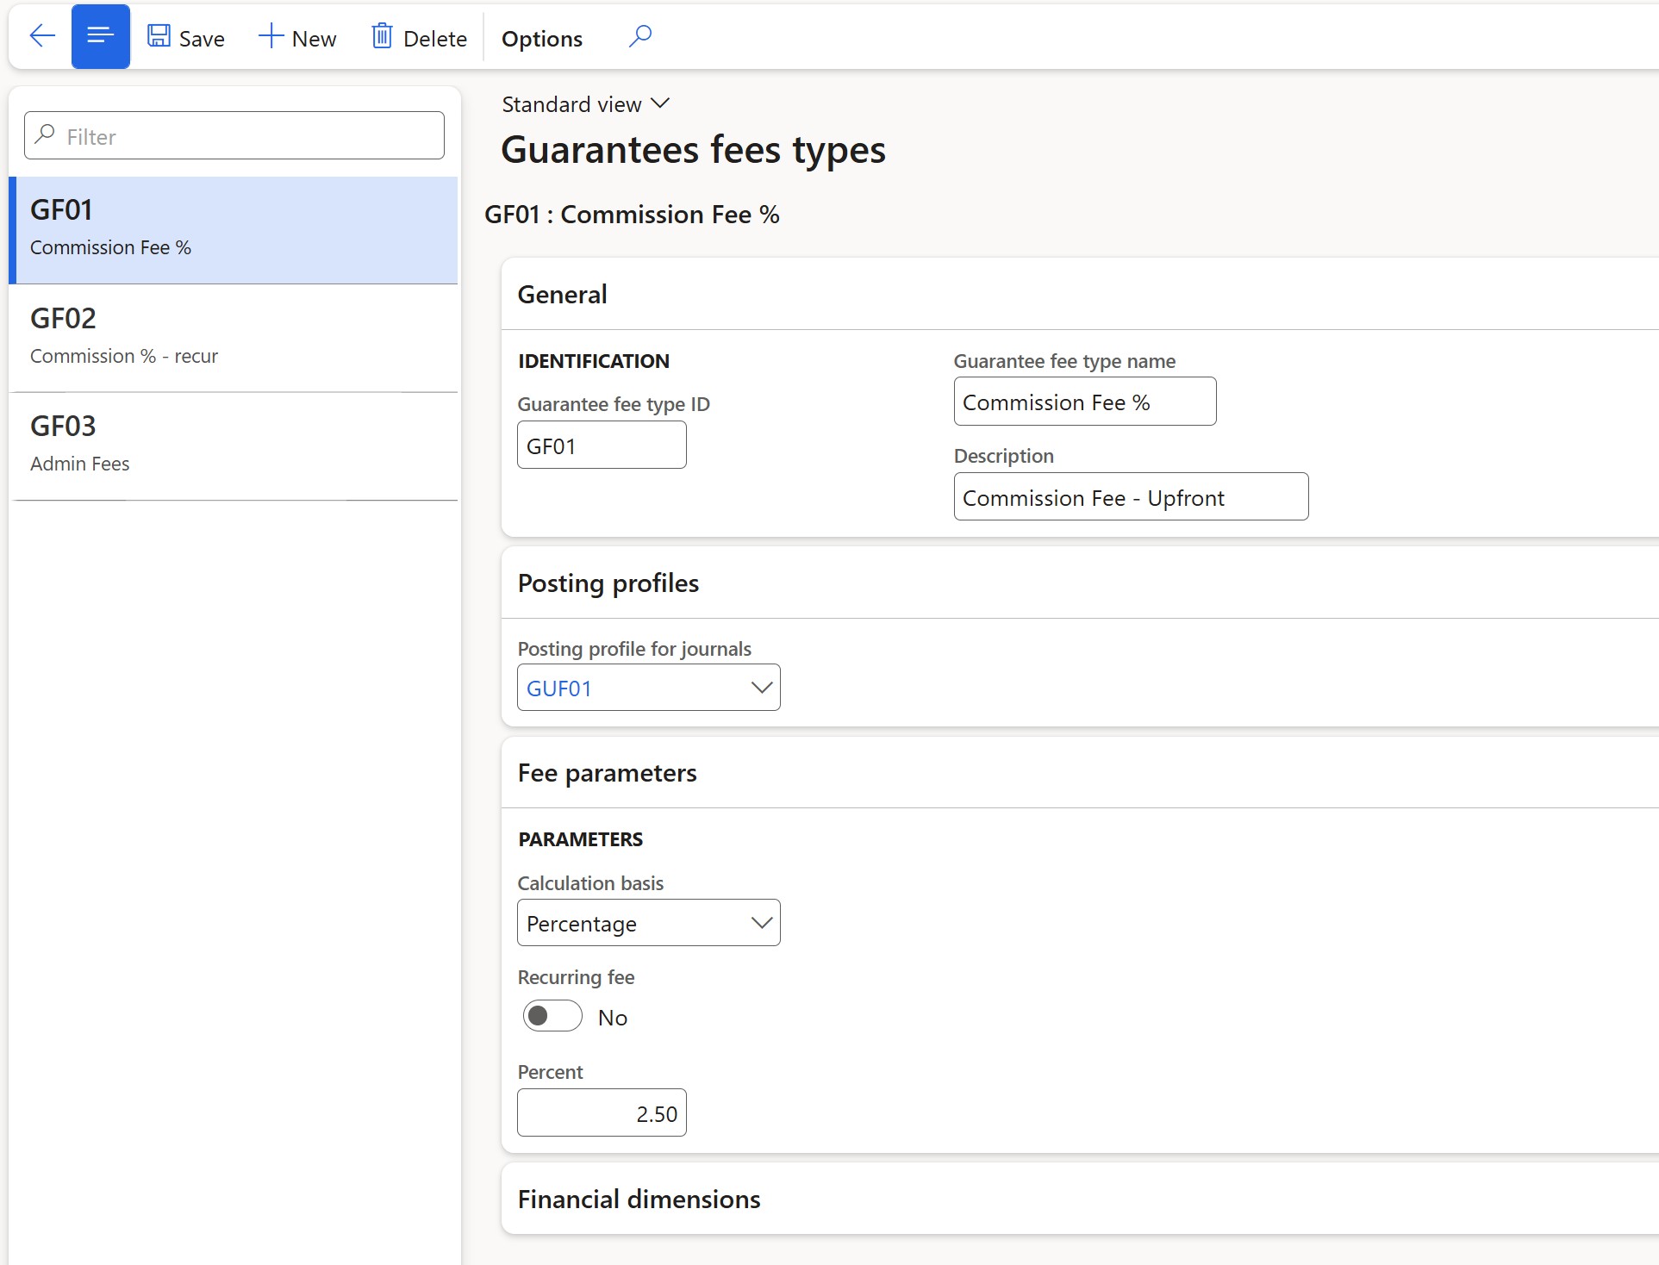
Task: Open the Calculation basis dropdown
Action: coord(761,923)
